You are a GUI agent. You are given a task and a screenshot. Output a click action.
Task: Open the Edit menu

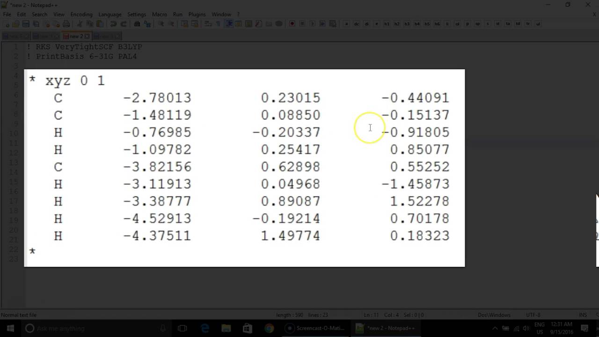click(x=22, y=15)
